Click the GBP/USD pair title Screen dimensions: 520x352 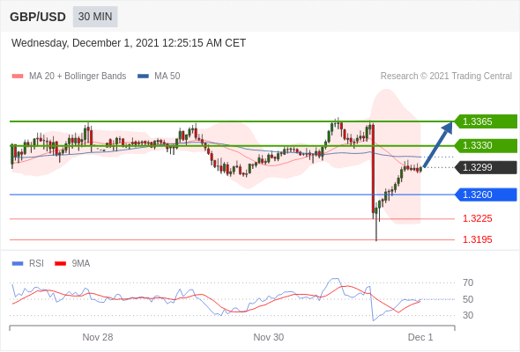(x=38, y=17)
